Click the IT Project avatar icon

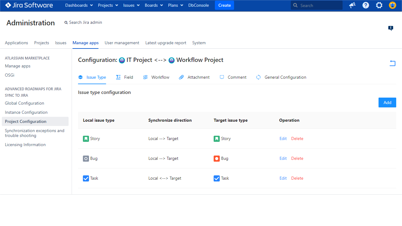[x=122, y=60]
